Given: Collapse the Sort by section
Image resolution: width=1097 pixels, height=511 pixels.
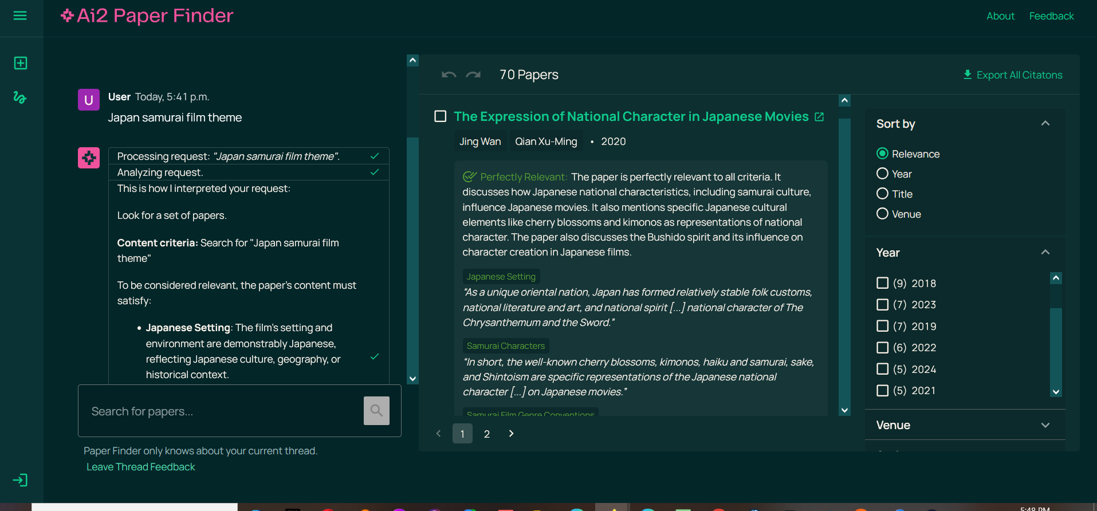Looking at the screenshot, I should (x=1045, y=123).
